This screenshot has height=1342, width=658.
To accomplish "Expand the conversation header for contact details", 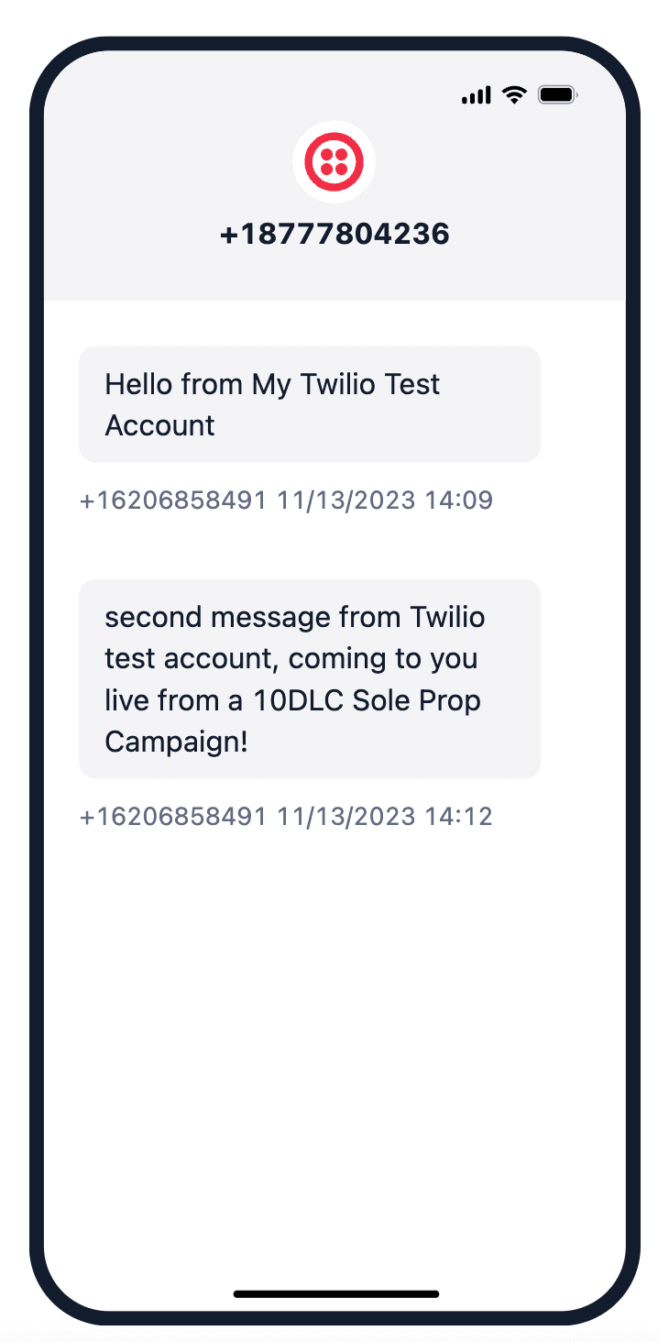I will coord(334,233).
